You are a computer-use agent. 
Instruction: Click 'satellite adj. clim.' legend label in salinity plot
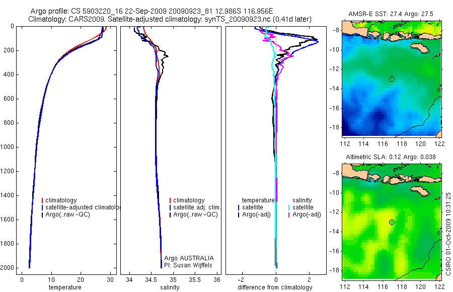click(197, 207)
